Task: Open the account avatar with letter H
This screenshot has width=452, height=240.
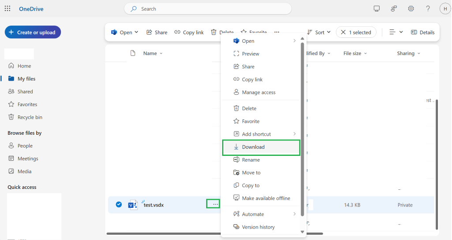Action: (445, 9)
